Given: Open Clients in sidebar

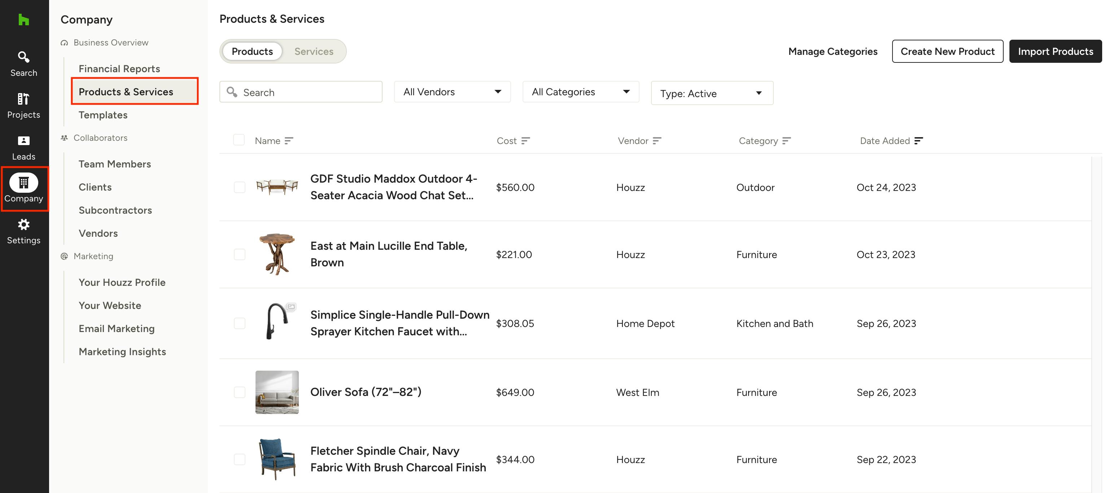Looking at the screenshot, I should pyautogui.click(x=95, y=187).
